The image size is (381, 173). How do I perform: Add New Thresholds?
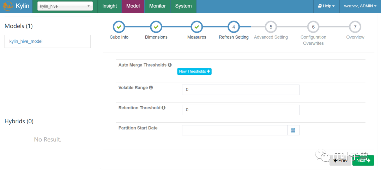click(x=194, y=71)
